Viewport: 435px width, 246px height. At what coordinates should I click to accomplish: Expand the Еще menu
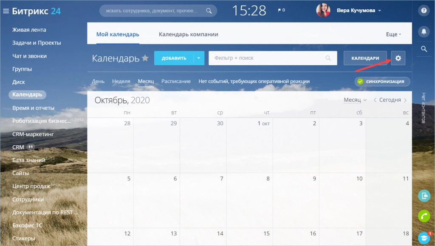(393, 34)
